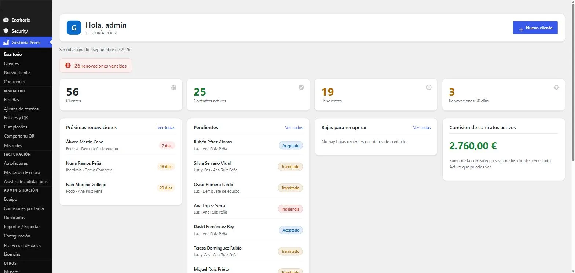
Task: Click the Tramitado badge for Óscar Romero Pardo
Action: (x=290, y=188)
